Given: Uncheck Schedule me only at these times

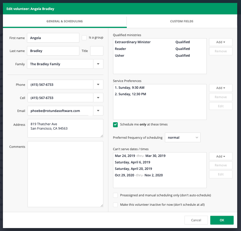Looking at the screenshot, I should (115, 125).
